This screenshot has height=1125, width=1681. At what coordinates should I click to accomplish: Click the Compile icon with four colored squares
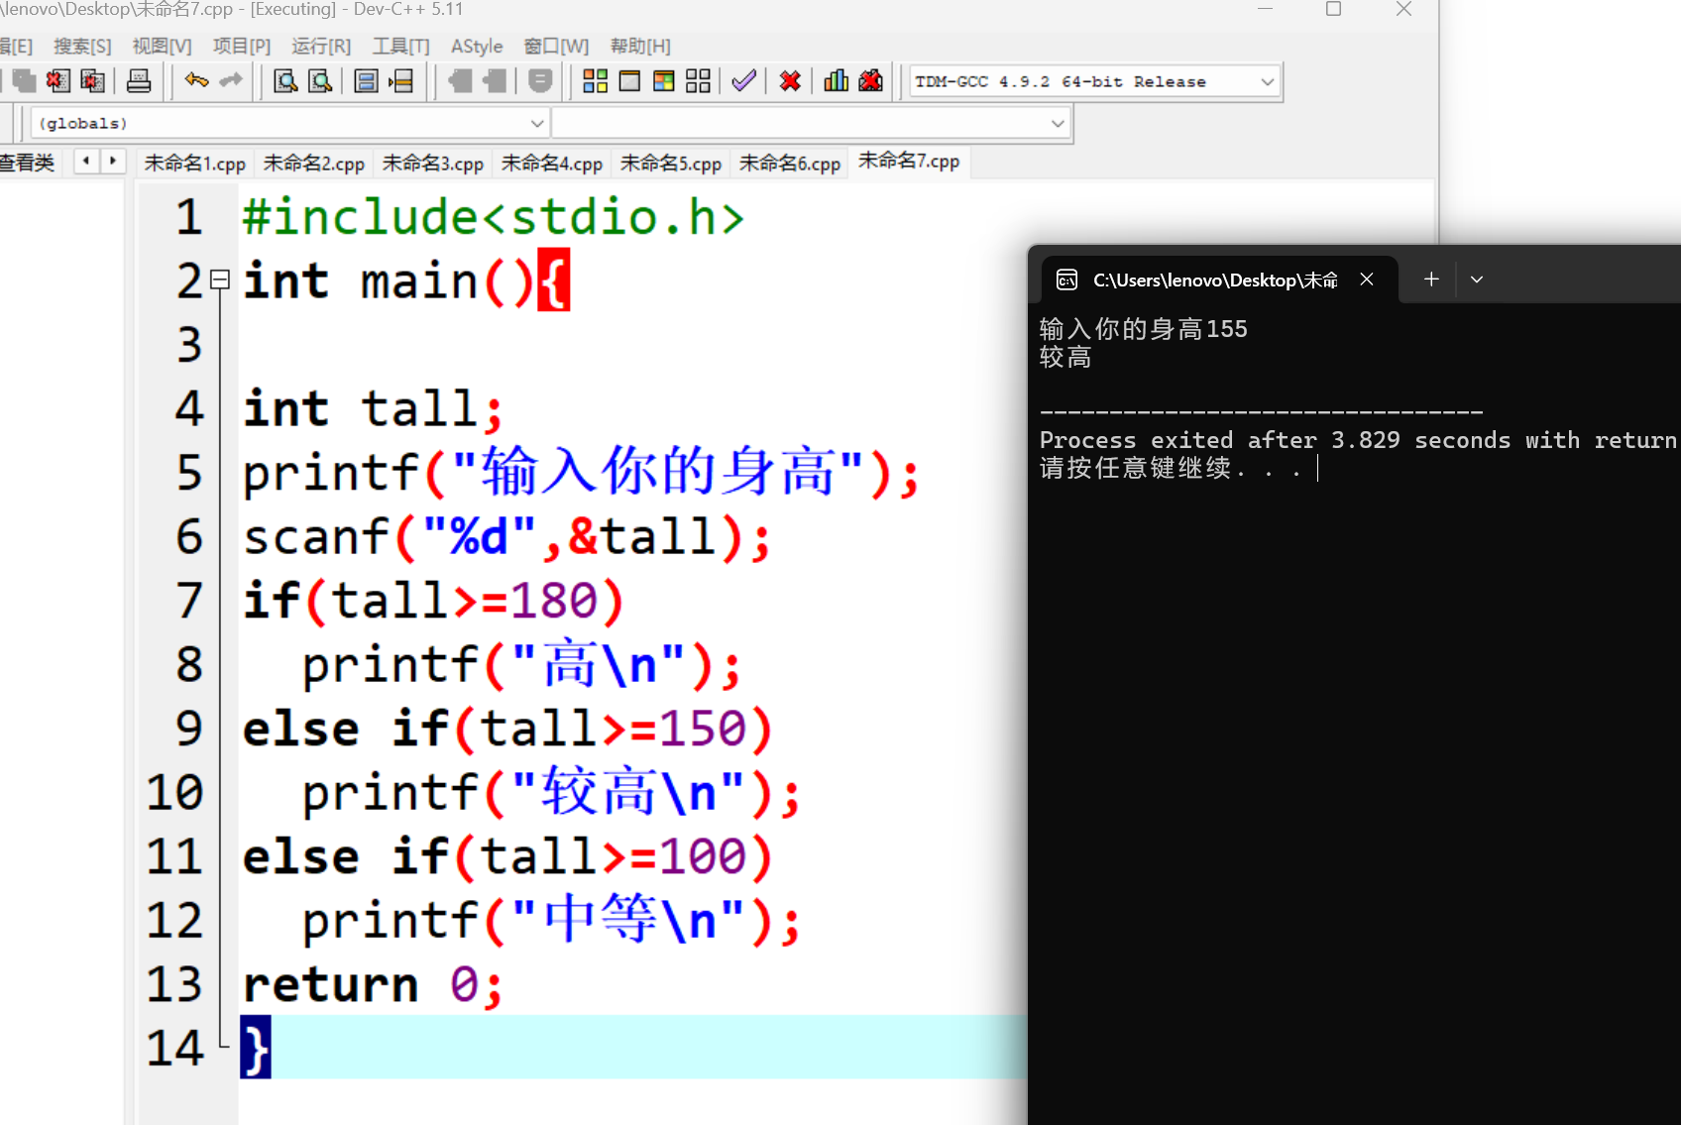tap(595, 81)
